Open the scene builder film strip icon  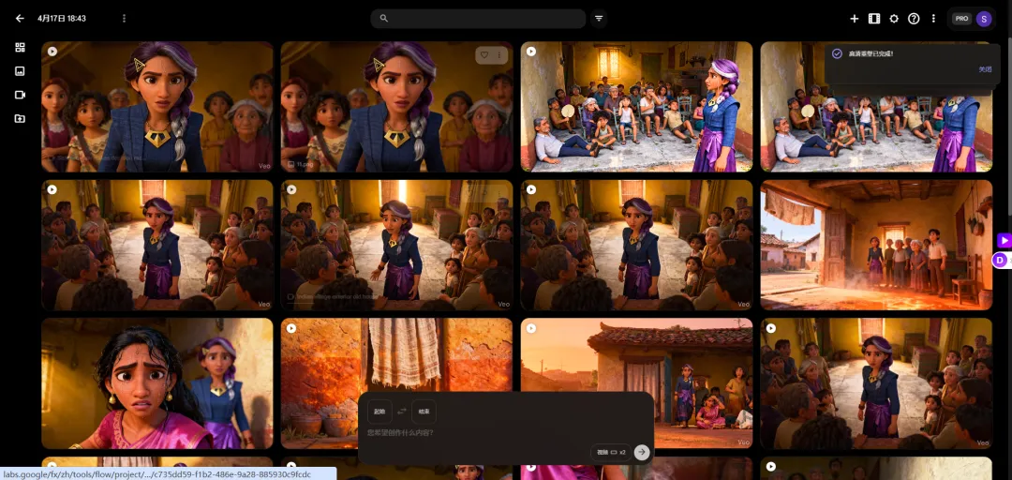[874, 19]
